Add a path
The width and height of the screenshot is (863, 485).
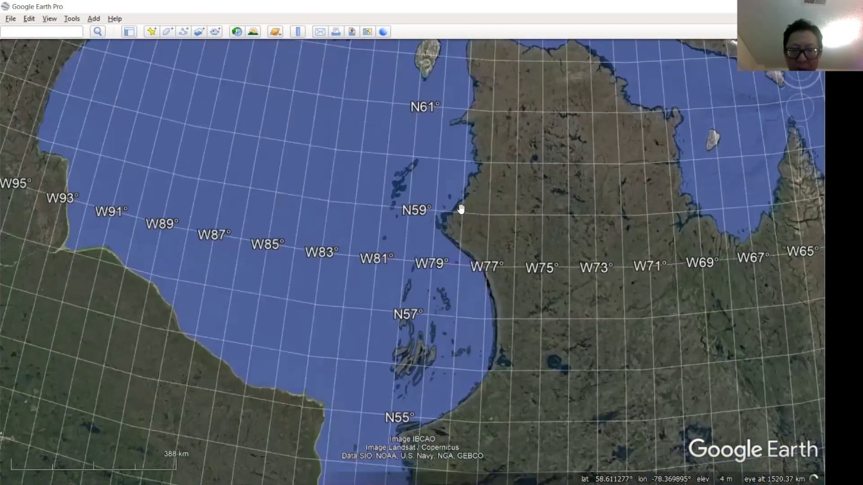[183, 32]
